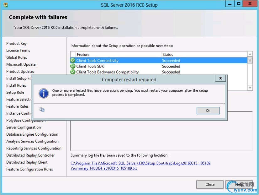This screenshot has width=259, height=195.
Task: Click OK in the restart required dialog
Action: click(208, 111)
